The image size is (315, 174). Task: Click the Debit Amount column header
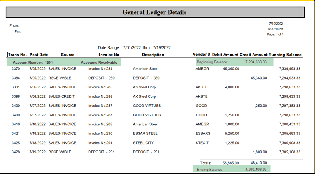click(x=225, y=55)
